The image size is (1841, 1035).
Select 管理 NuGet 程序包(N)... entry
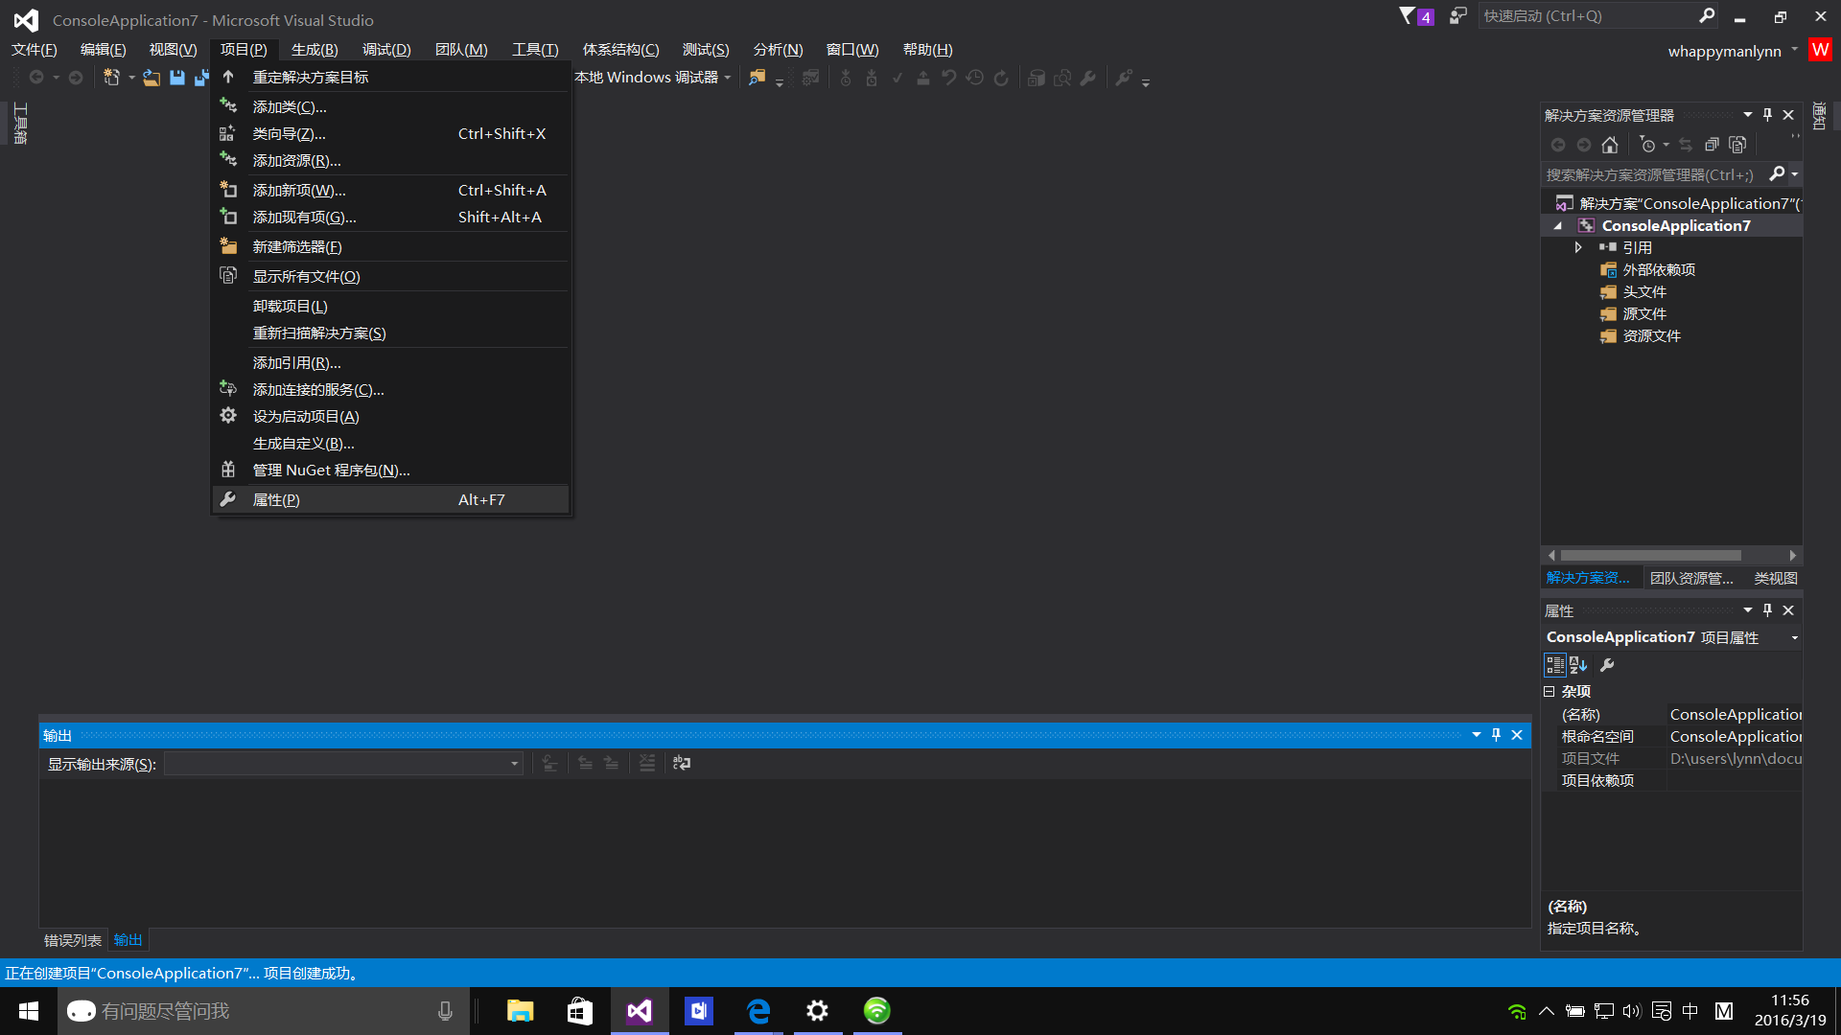coord(390,470)
